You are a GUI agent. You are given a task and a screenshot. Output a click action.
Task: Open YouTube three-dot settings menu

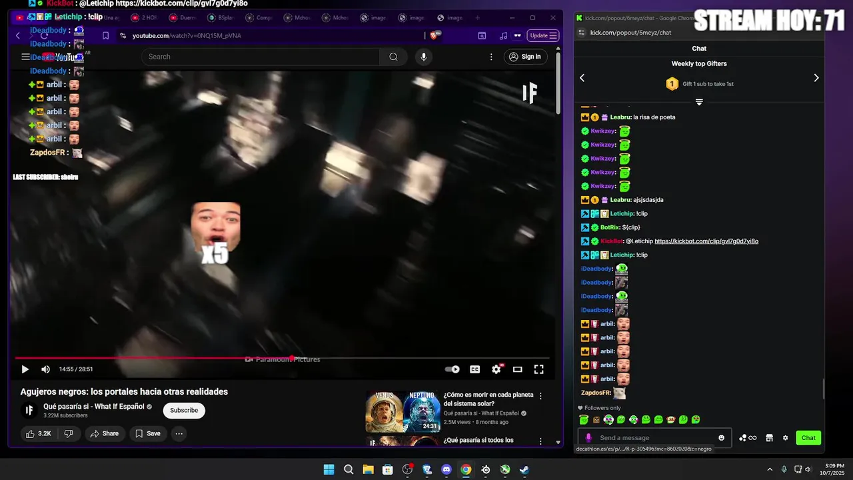pyautogui.click(x=492, y=57)
